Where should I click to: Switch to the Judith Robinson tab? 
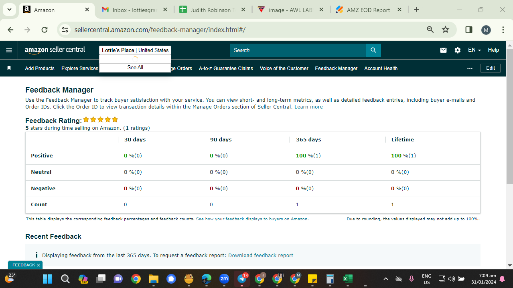pyautogui.click(x=213, y=10)
